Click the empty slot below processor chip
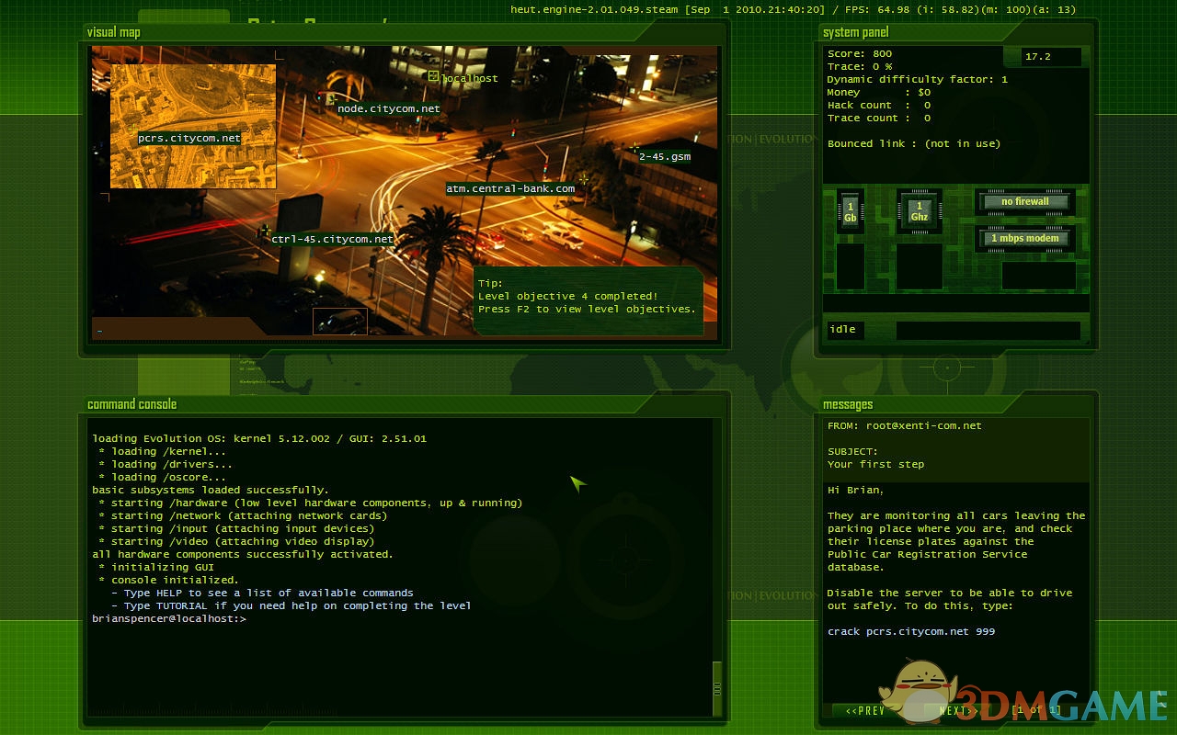Screen dimensions: 1177x735 [920, 266]
